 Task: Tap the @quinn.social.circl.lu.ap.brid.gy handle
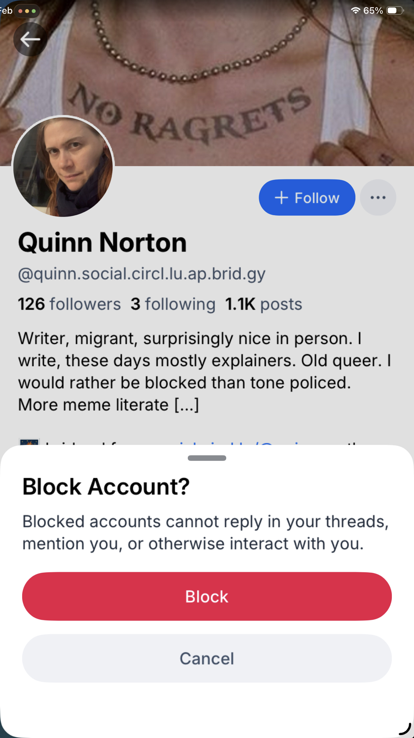142,274
